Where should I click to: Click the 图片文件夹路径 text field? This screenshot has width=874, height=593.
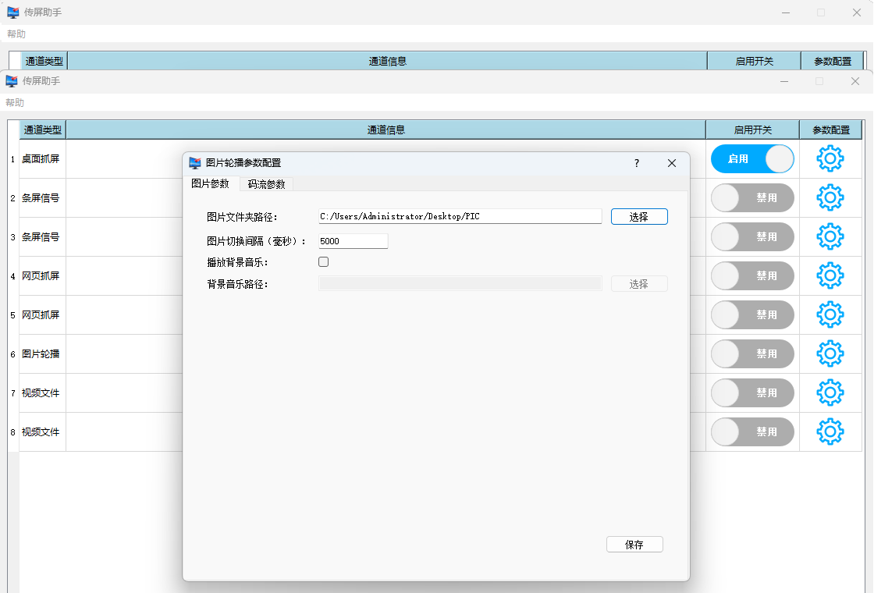[460, 216]
